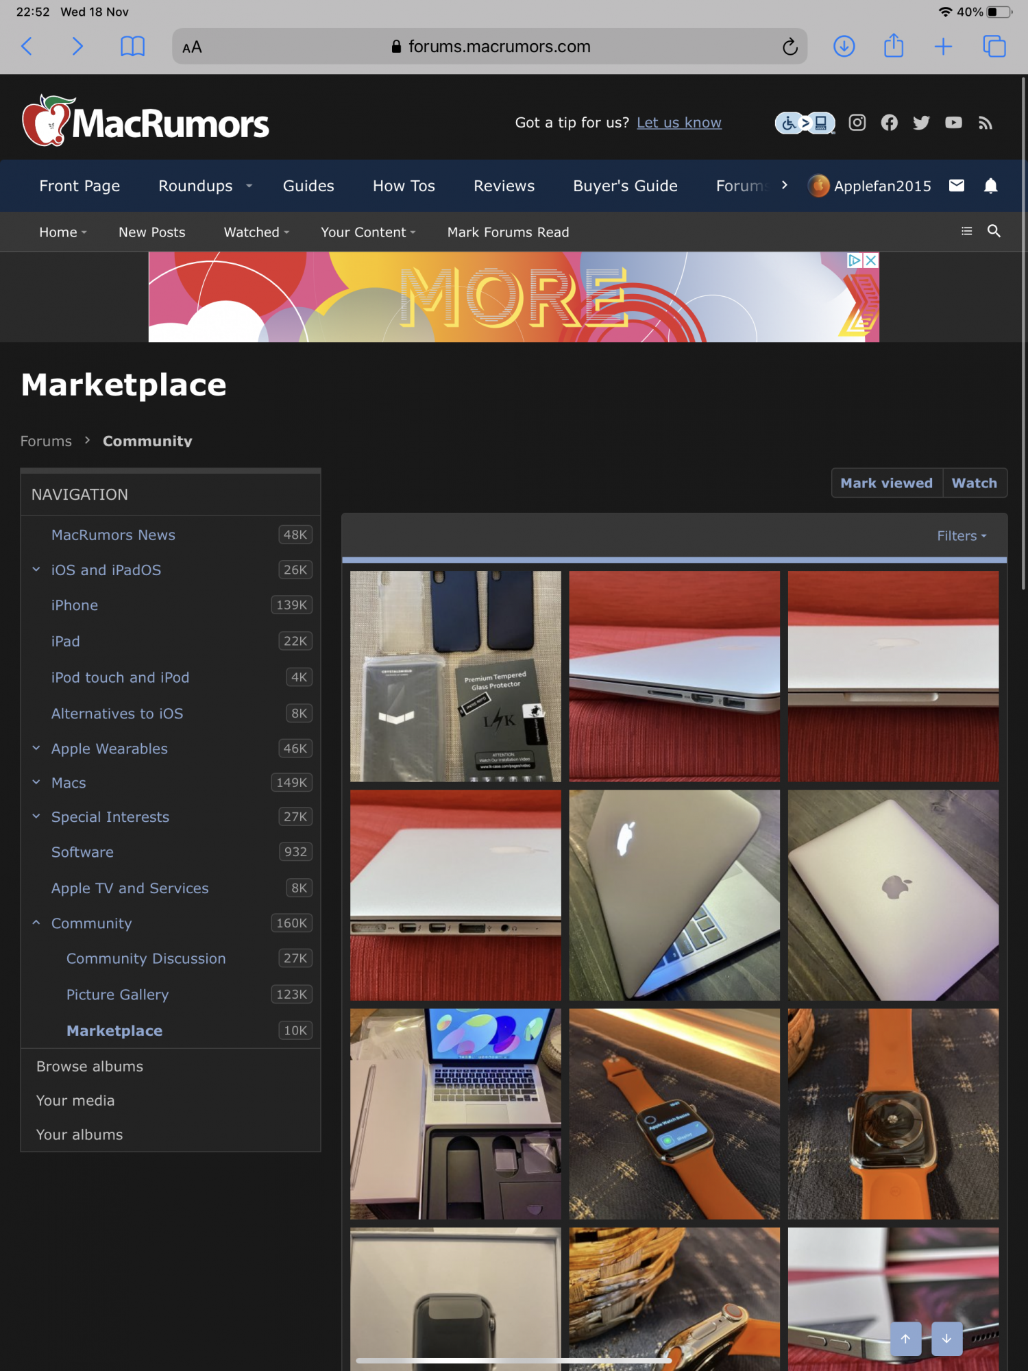Click the scroll-to-bottom arrow button

(946, 1339)
